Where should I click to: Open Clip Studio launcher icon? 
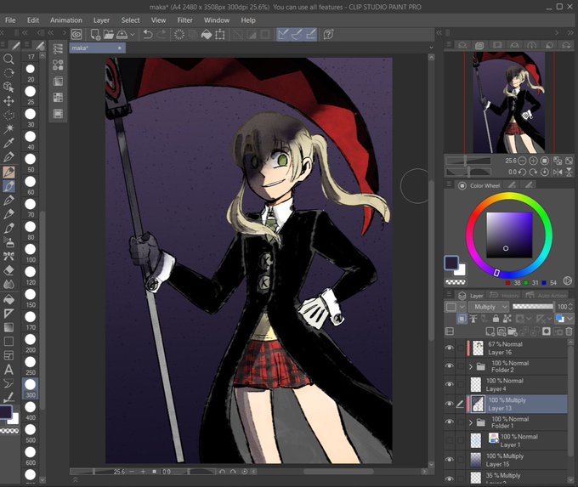(76, 35)
